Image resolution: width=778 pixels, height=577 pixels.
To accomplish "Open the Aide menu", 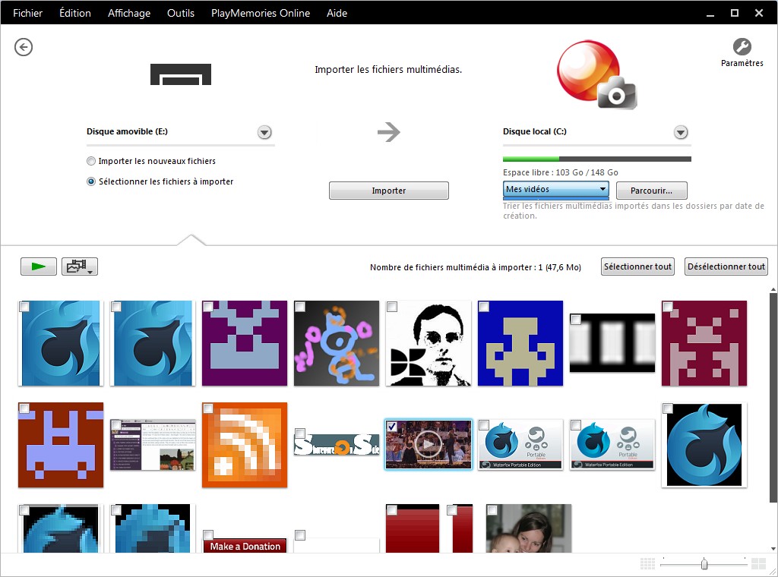I will click(337, 13).
